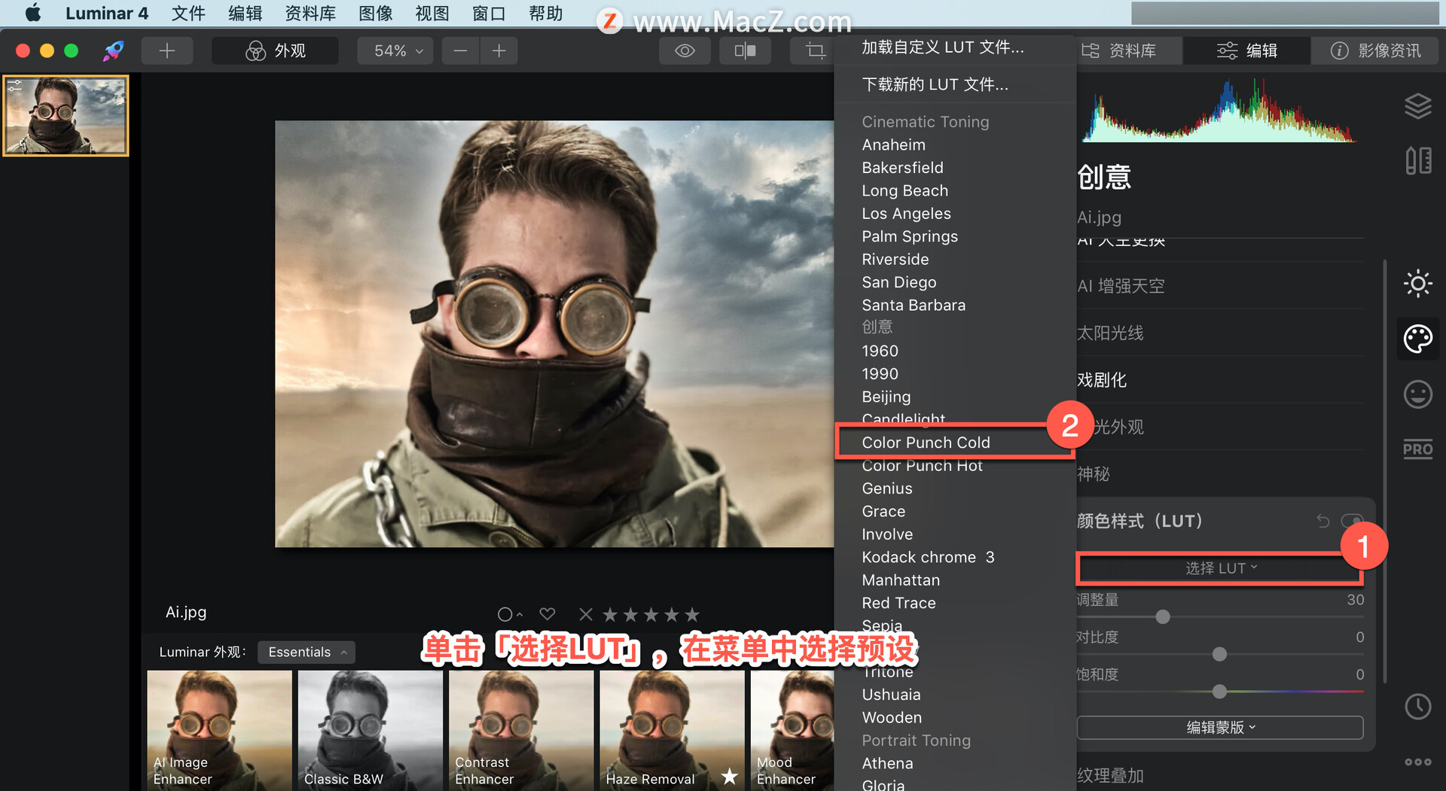Select the Santa Barbara LUT preset
The image size is (1446, 791).
pyautogui.click(x=914, y=305)
